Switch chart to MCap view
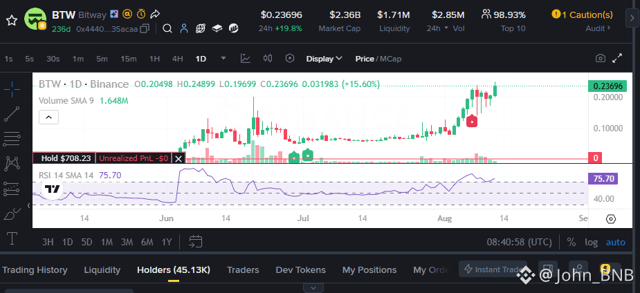 tap(391, 59)
